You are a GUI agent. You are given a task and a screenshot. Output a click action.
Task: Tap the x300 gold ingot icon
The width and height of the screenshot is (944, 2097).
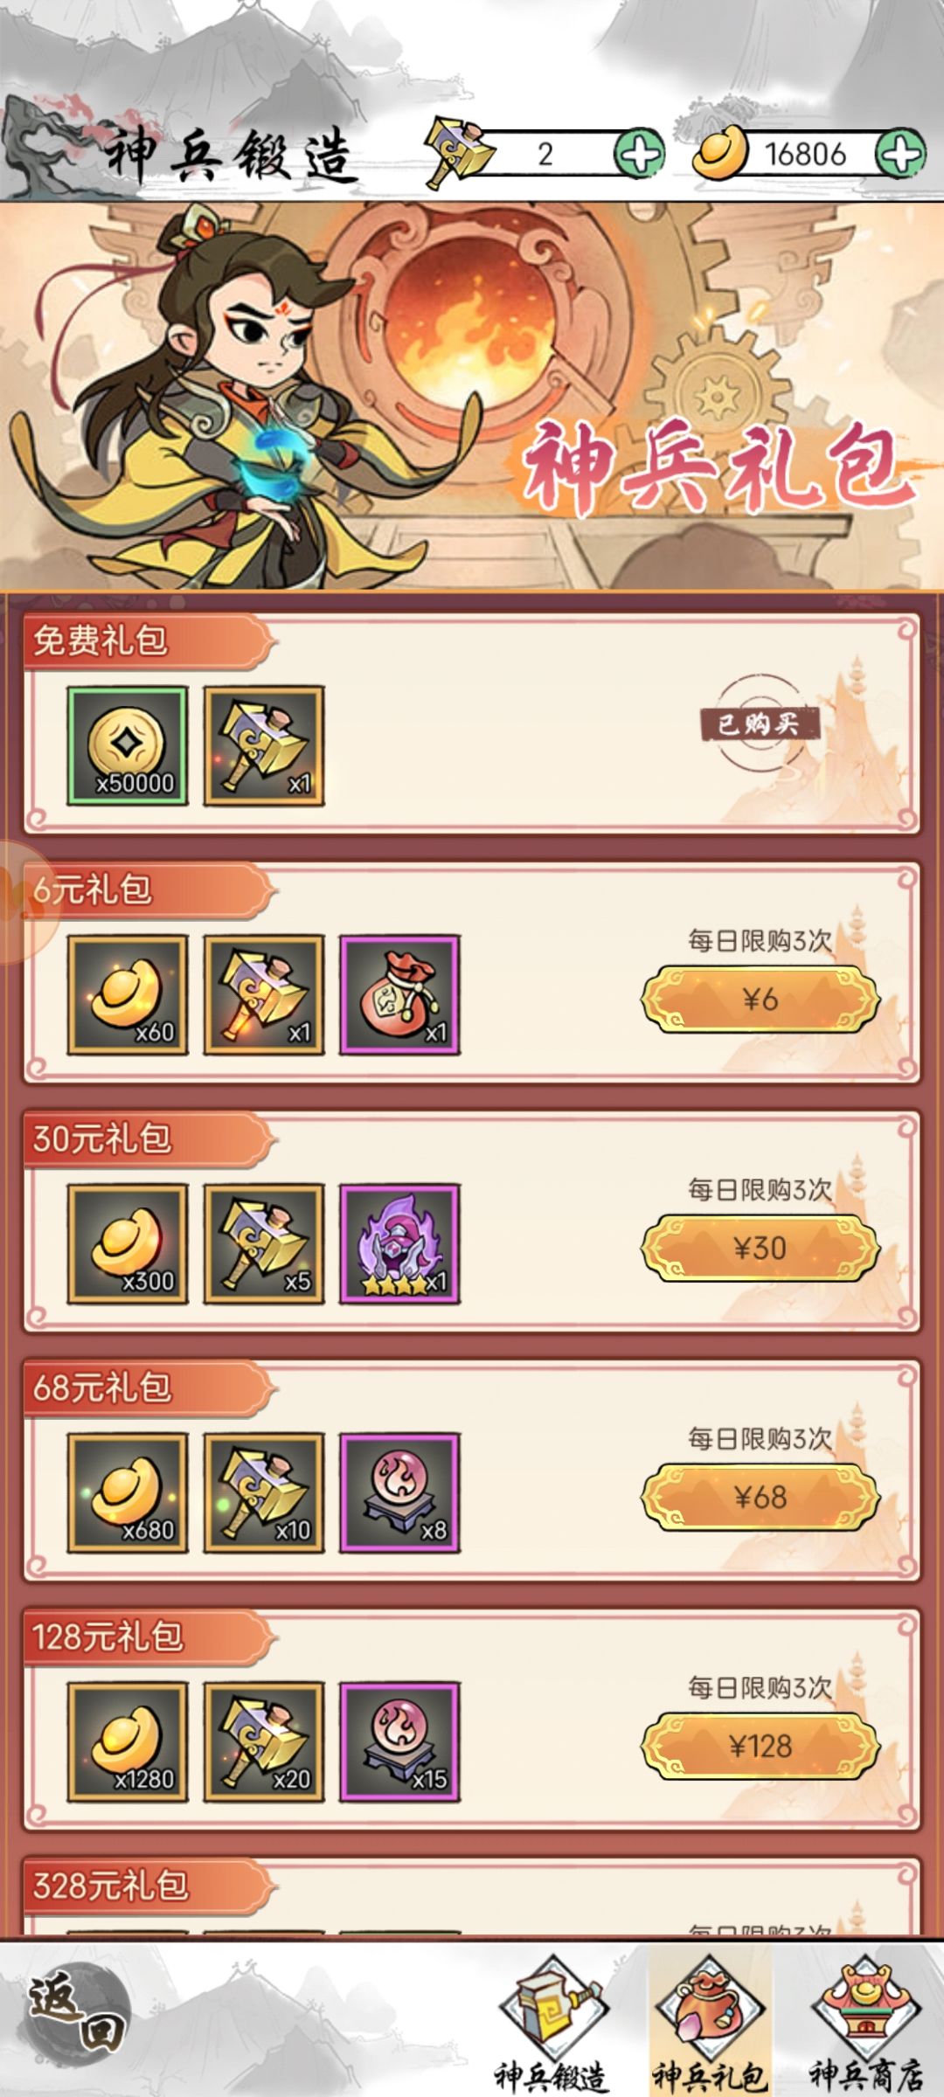pos(128,1243)
